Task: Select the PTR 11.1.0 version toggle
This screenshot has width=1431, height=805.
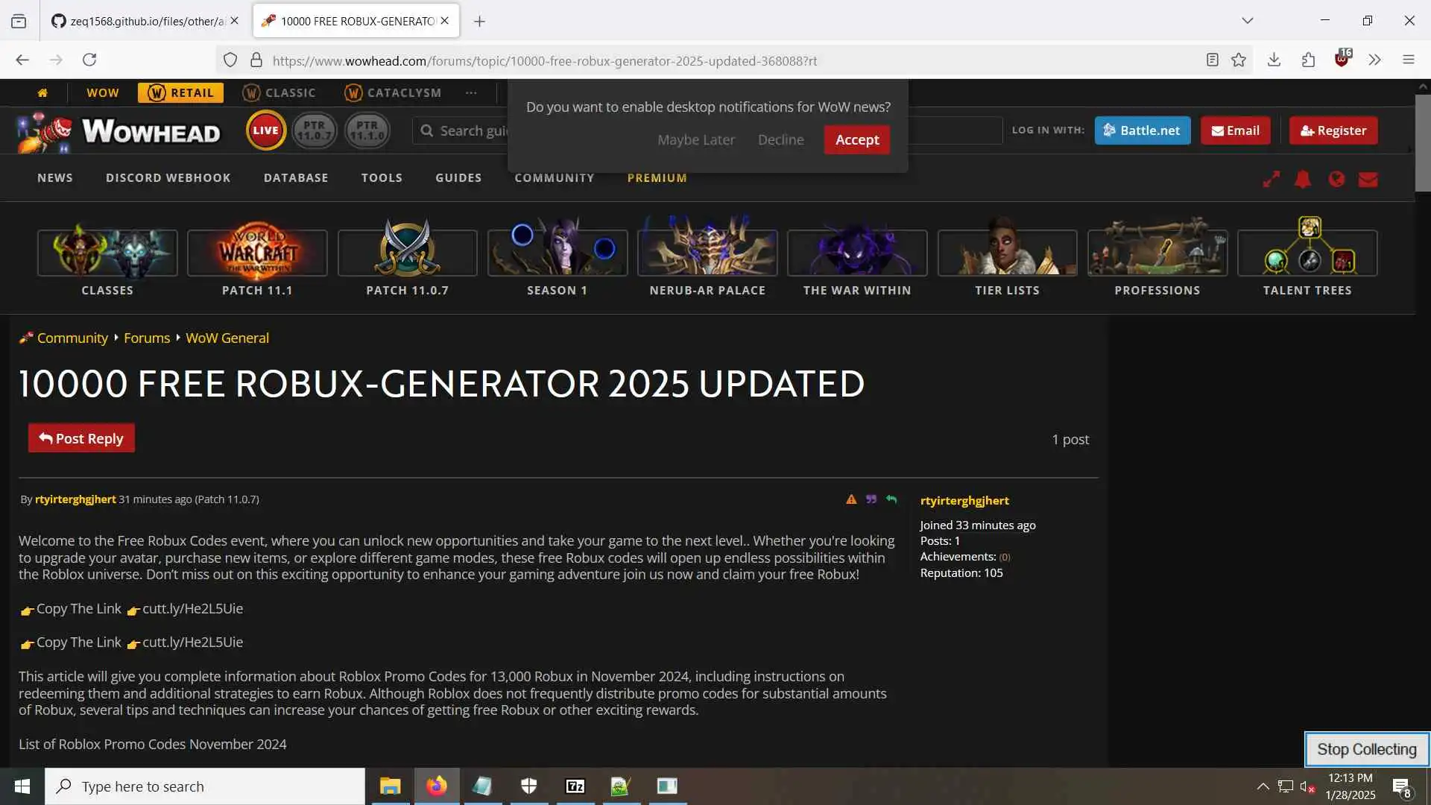Action: [367, 130]
